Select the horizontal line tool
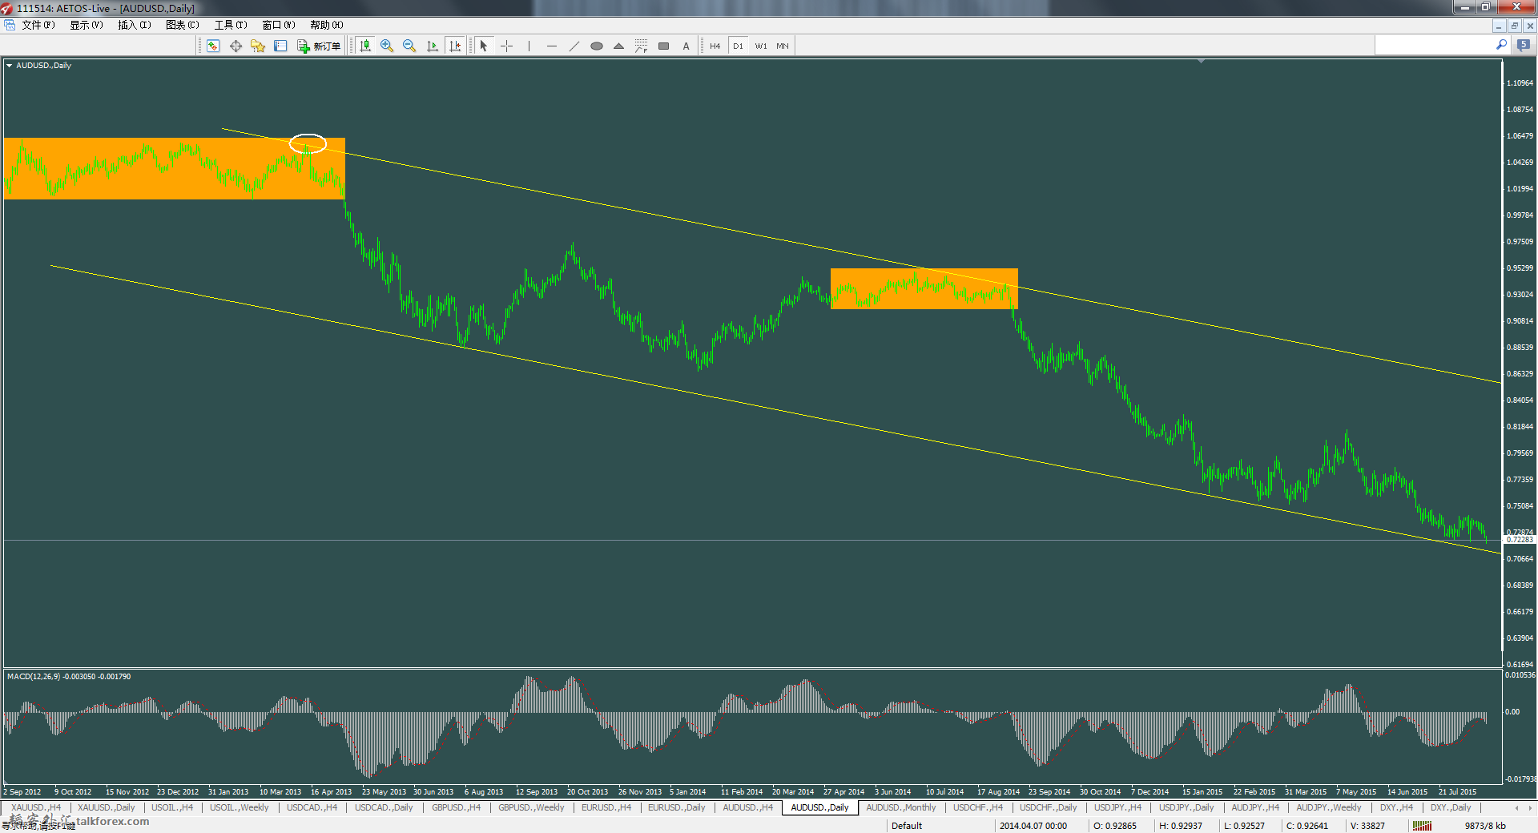 point(551,46)
